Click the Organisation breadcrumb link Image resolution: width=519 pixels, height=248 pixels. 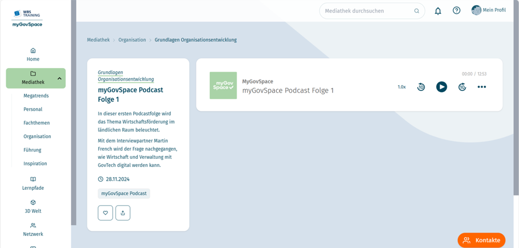[x=132, y=40]
